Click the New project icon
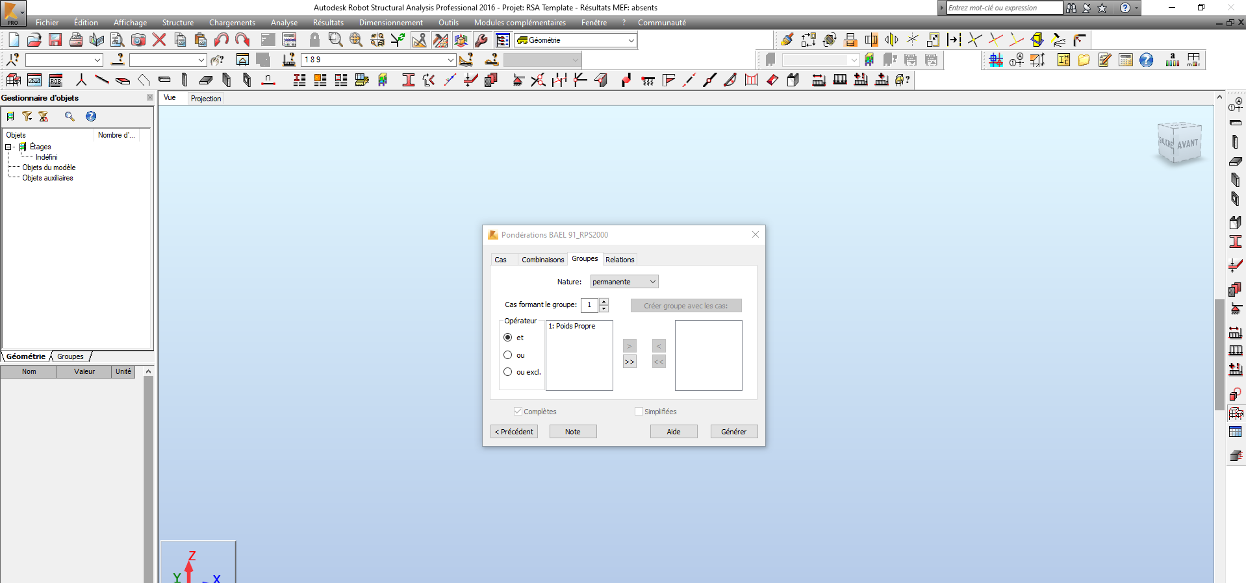This screenshot has width=1246, height=583. 14,40
